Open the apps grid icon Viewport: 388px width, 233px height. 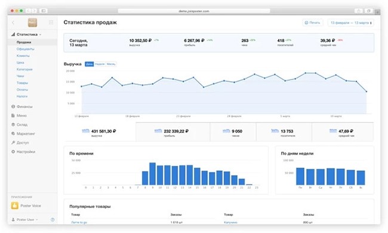51,23
